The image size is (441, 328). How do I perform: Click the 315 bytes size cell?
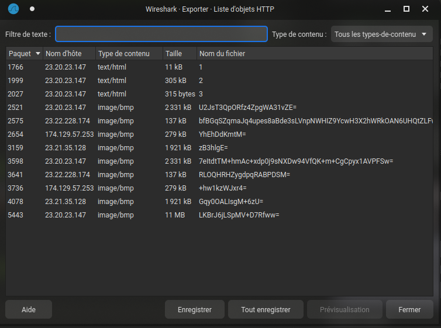click(x=180, y=94)
